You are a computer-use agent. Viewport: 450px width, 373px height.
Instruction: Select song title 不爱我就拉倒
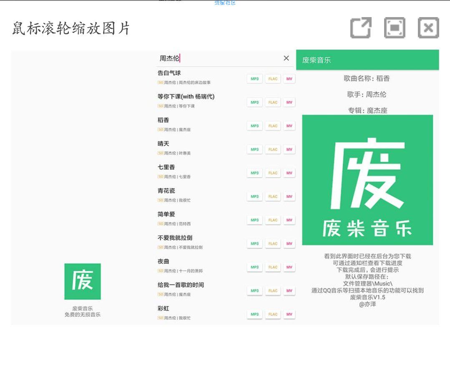pos(175,238)
